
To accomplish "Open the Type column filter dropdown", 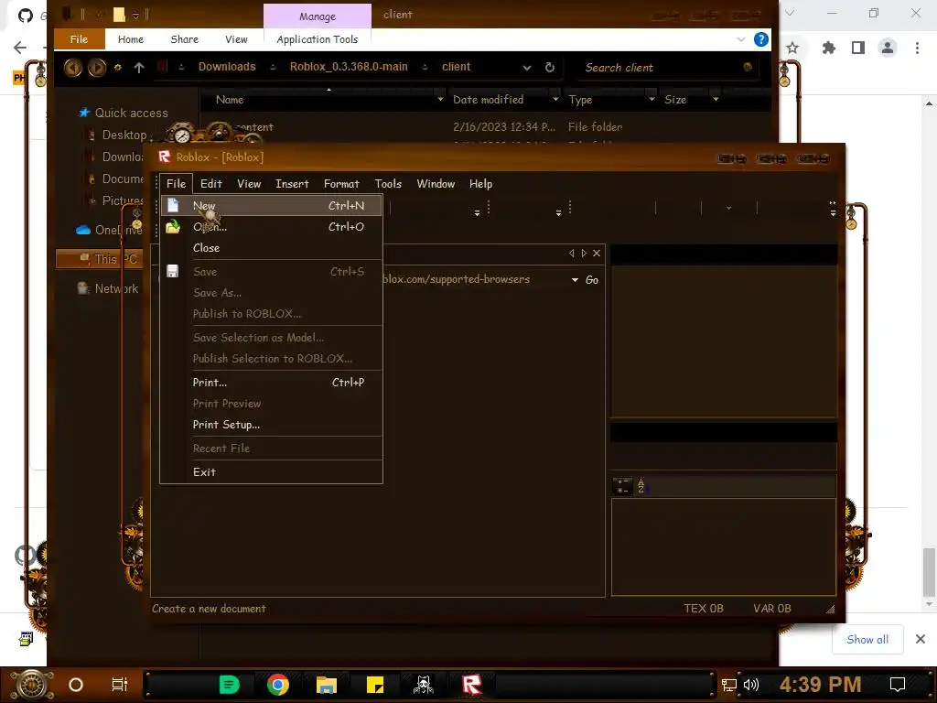I will [x=652, y=99].
